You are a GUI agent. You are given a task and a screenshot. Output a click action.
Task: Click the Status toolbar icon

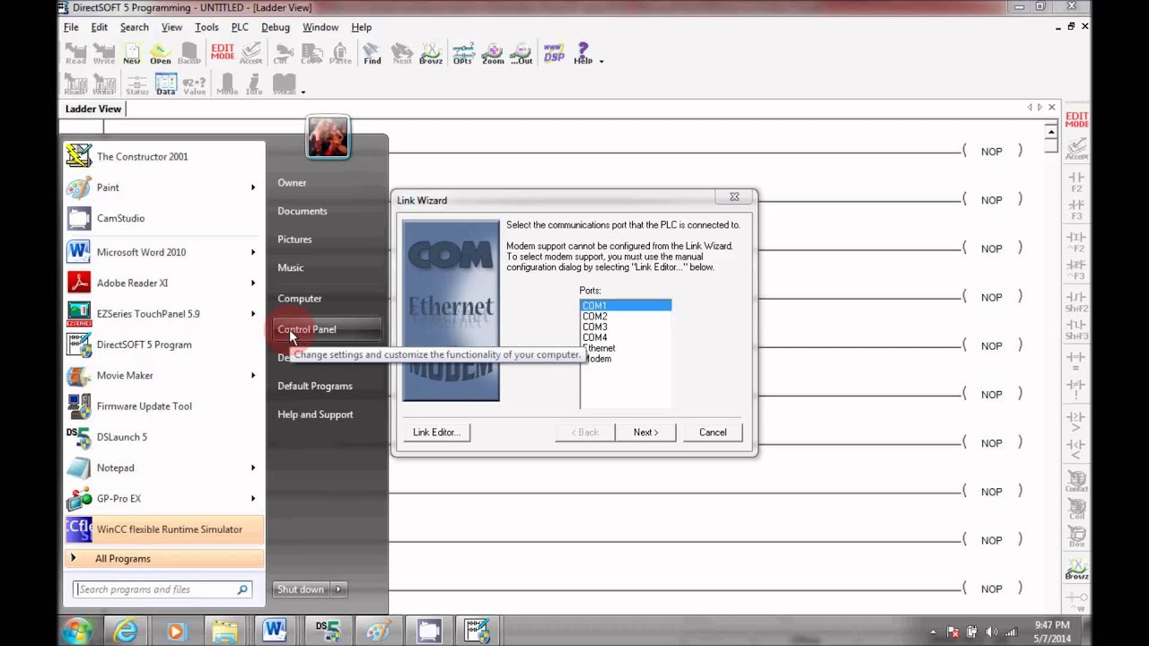137,84
